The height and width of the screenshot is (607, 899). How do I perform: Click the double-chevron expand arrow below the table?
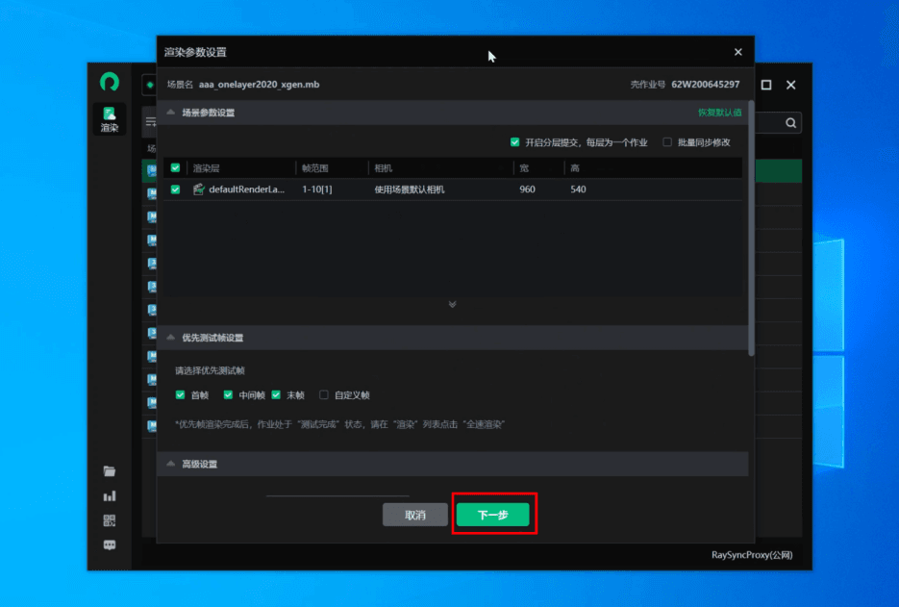452,304
